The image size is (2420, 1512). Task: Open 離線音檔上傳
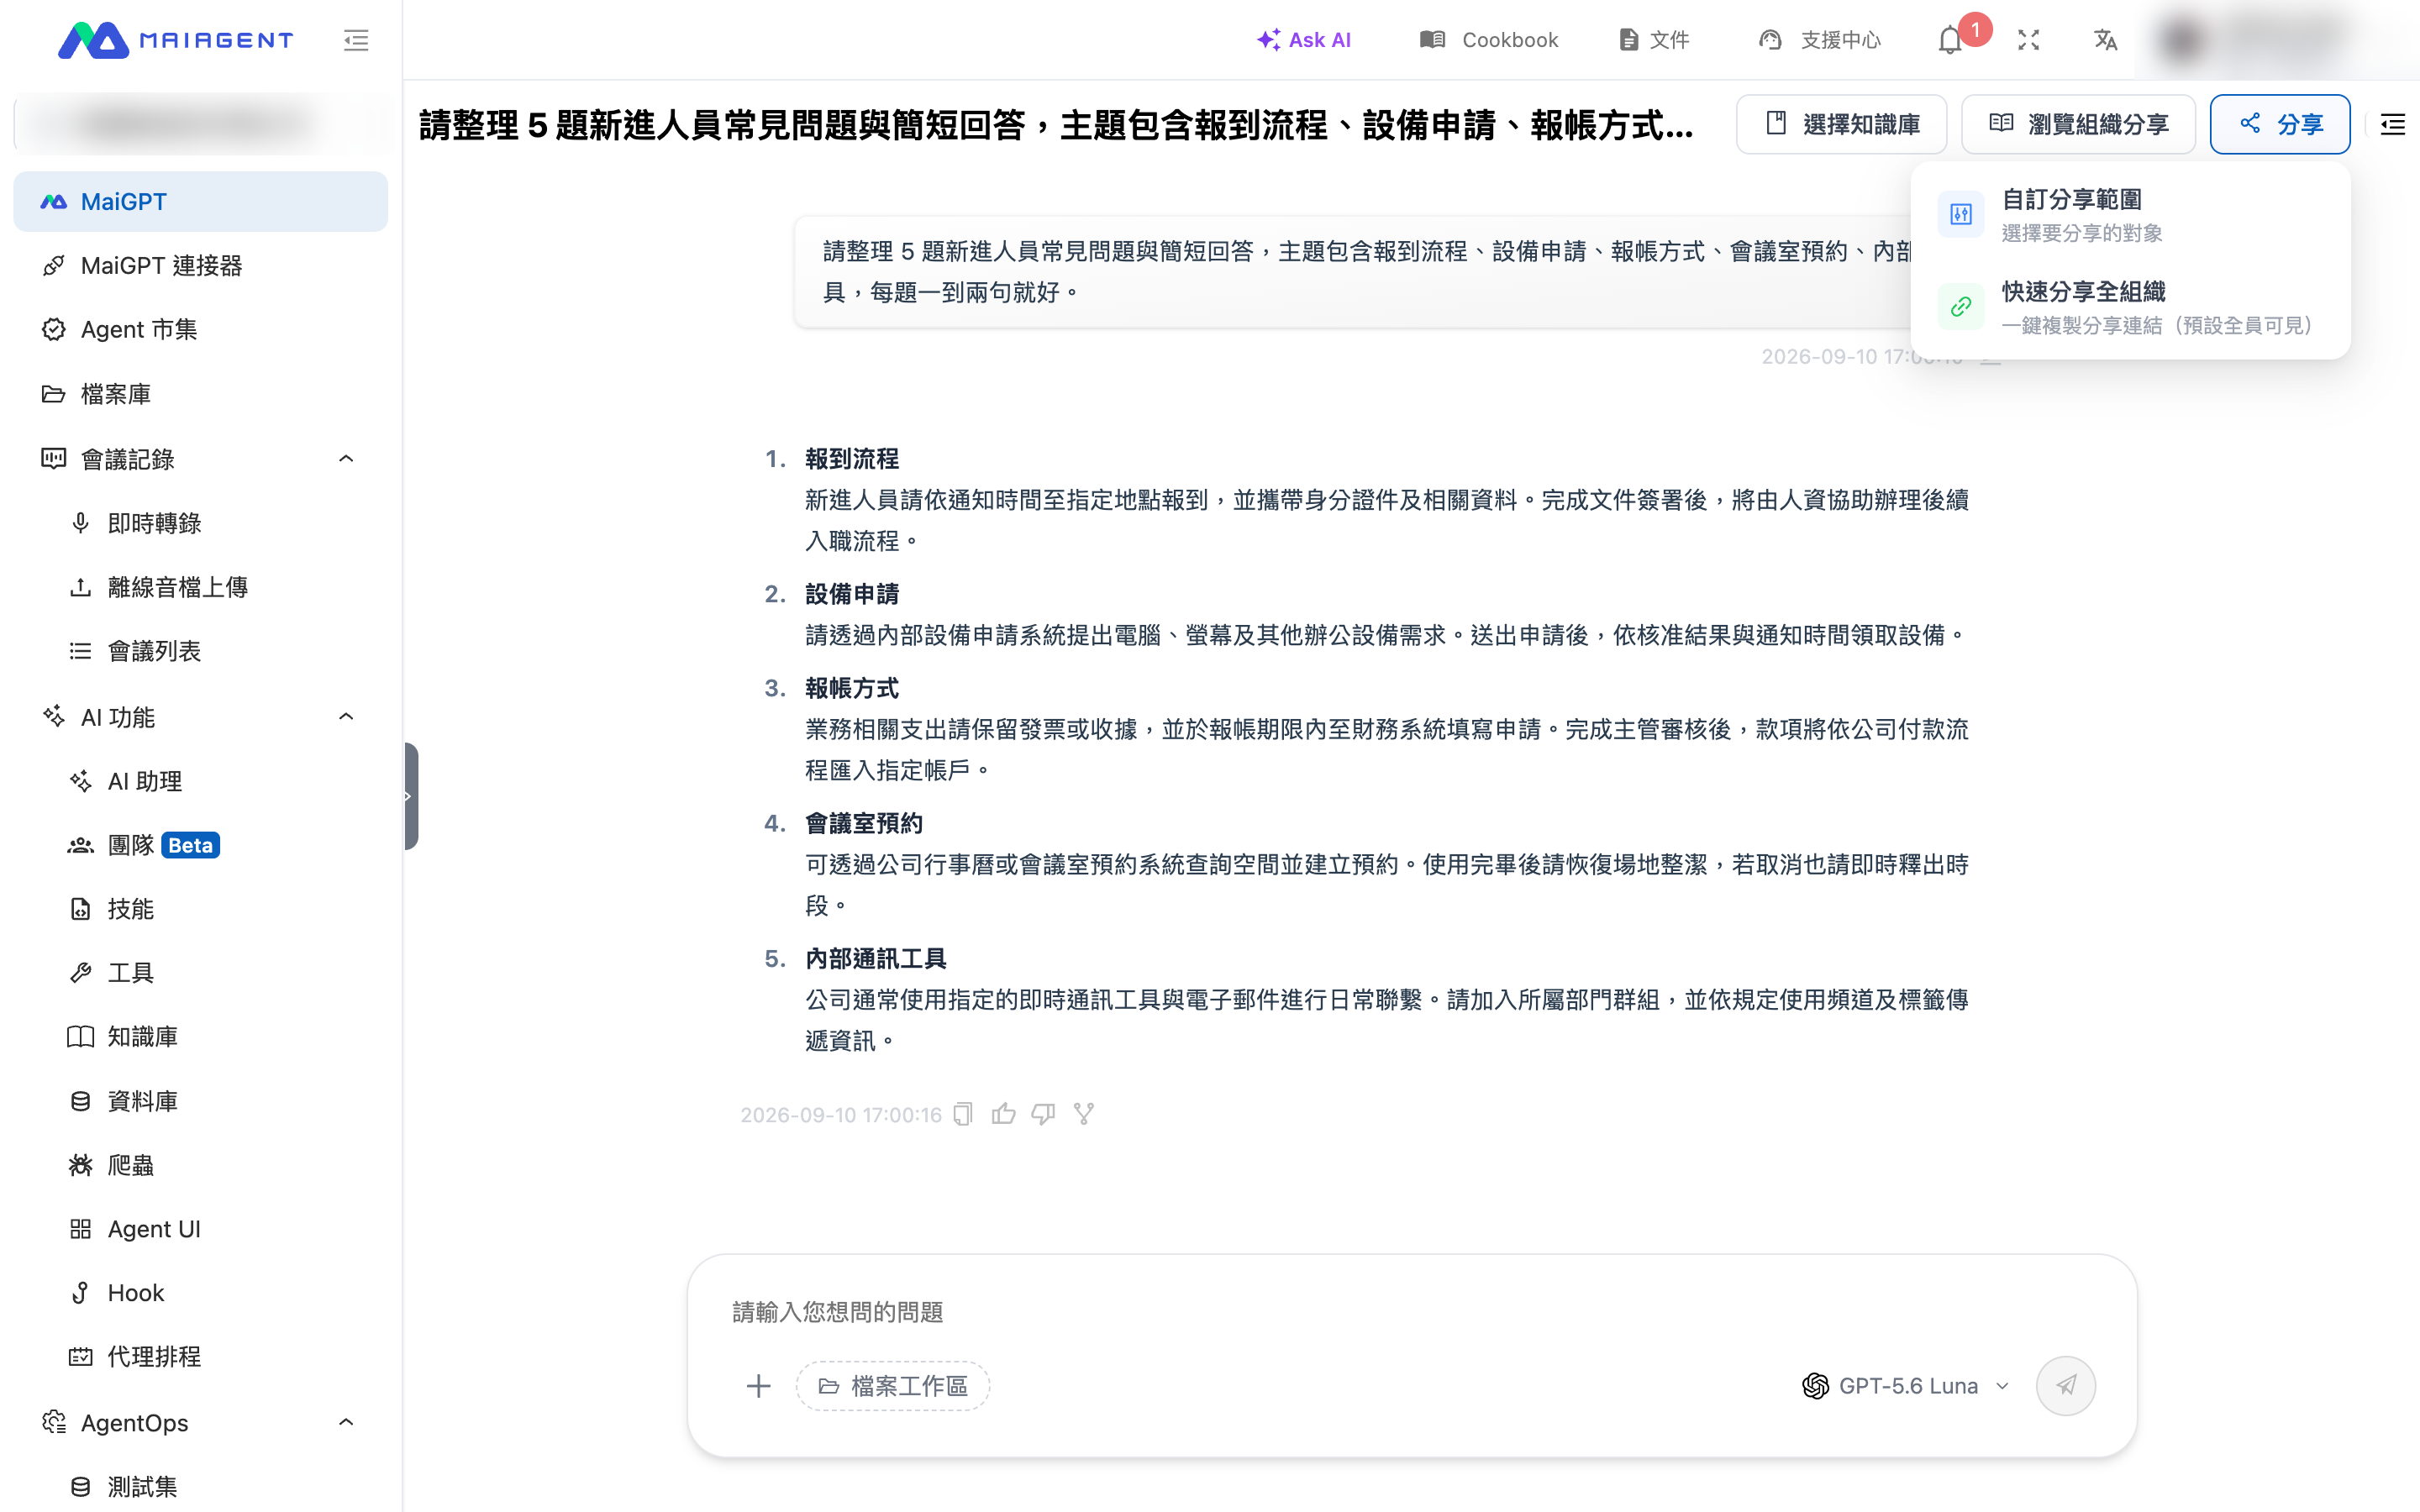tap(200, 587)
